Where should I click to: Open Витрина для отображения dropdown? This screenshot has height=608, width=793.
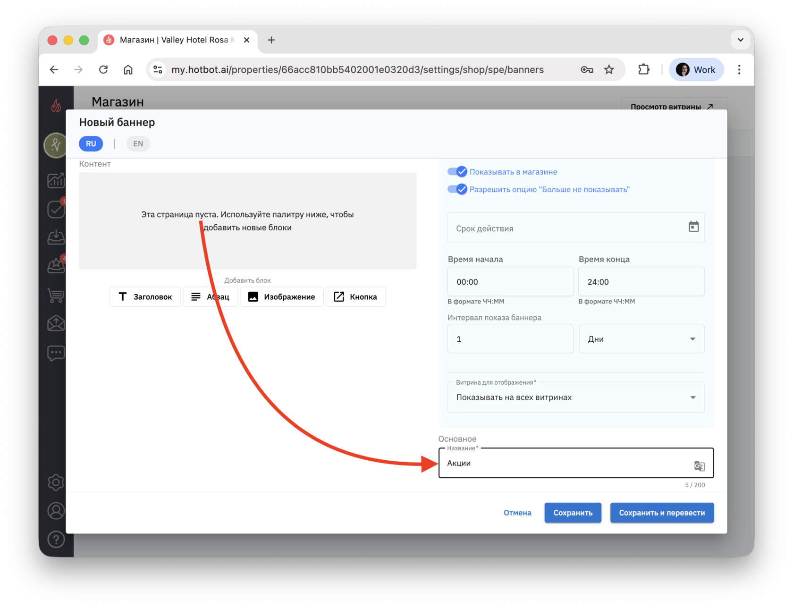coord(576,397)
